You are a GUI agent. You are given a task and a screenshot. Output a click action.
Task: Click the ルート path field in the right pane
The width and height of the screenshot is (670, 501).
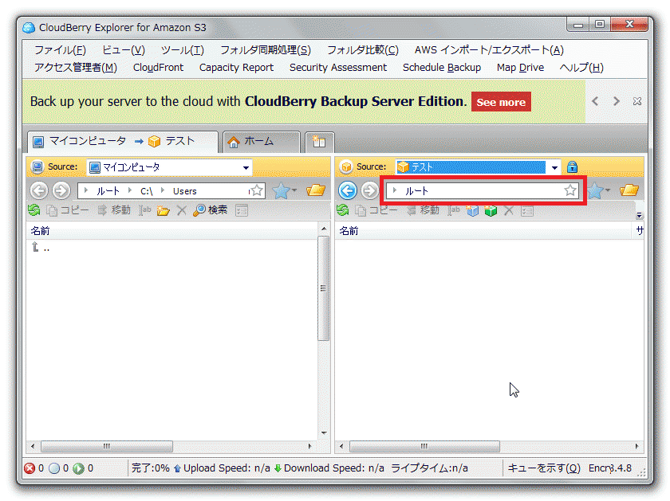482,190
